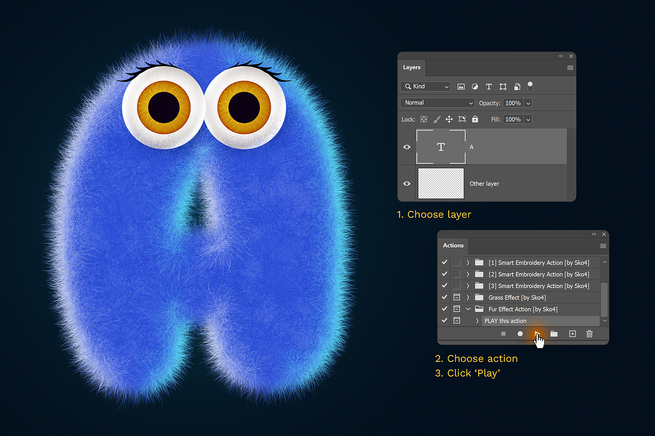Image resolution: width=655 pixels, height=436 pixels.
Task: Uncheck the 'PLAY this action' checkmark
Action: pos(444,320)
